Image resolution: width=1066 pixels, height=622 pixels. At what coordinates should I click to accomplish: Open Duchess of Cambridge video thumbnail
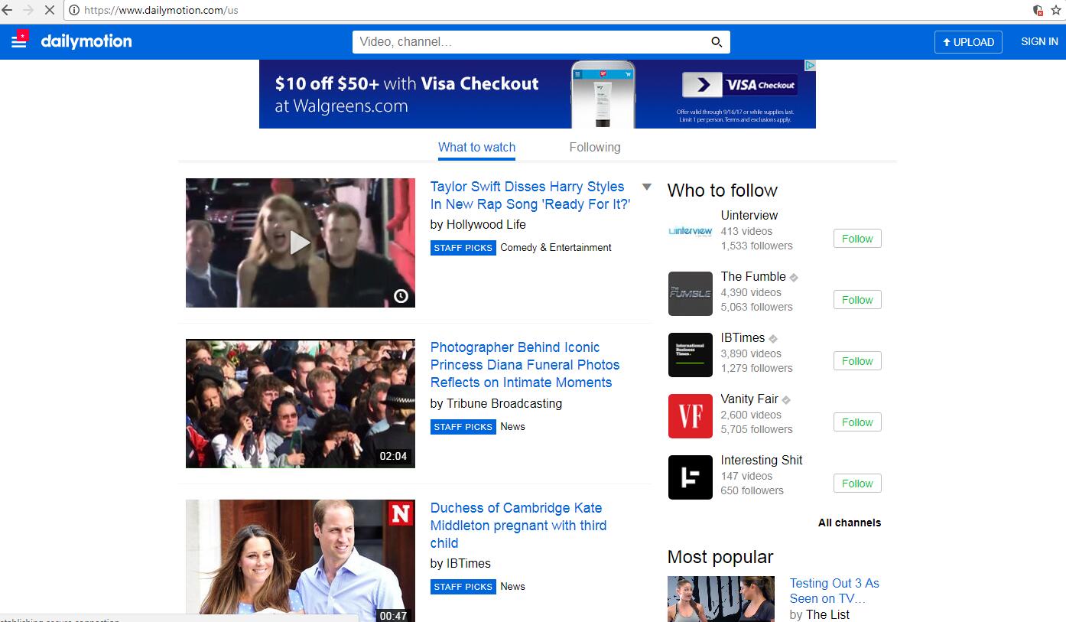pos(301,561)
